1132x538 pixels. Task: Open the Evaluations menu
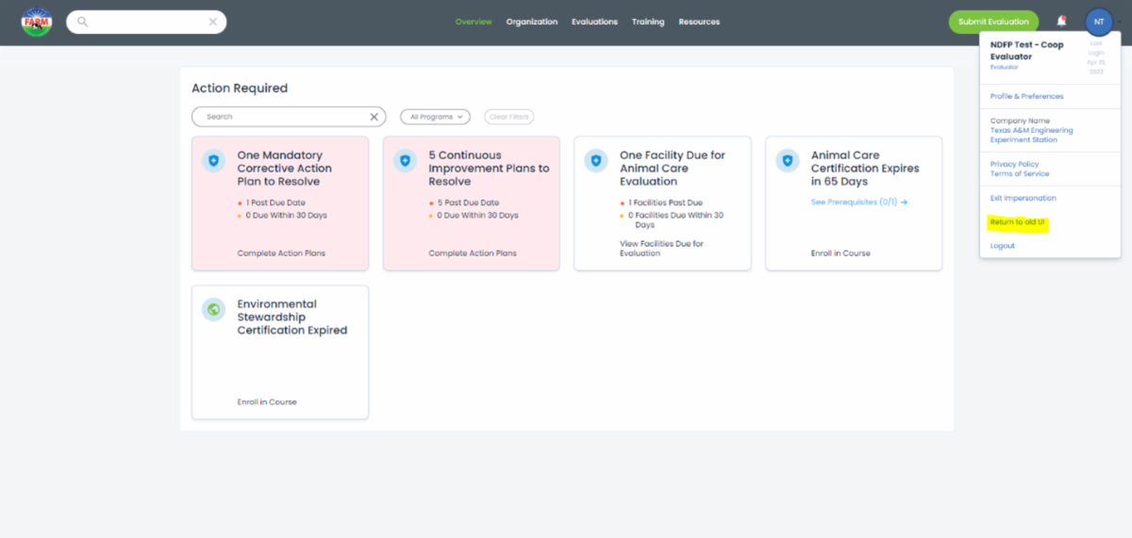tap(594, 22)
